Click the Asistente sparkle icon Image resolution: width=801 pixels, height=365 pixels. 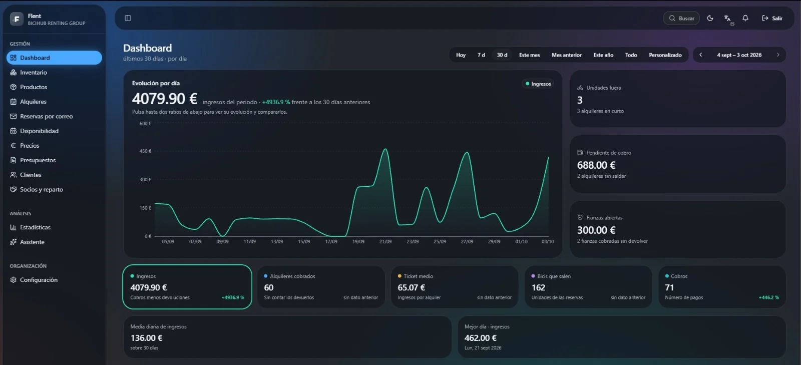14,242
